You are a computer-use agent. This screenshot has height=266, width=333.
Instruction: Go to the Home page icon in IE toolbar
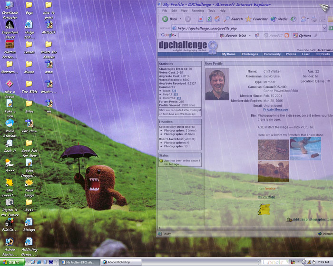(x=217, y=19)
